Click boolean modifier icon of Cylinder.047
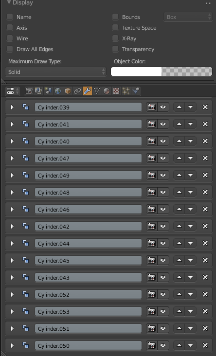 (x=26, y=158)
